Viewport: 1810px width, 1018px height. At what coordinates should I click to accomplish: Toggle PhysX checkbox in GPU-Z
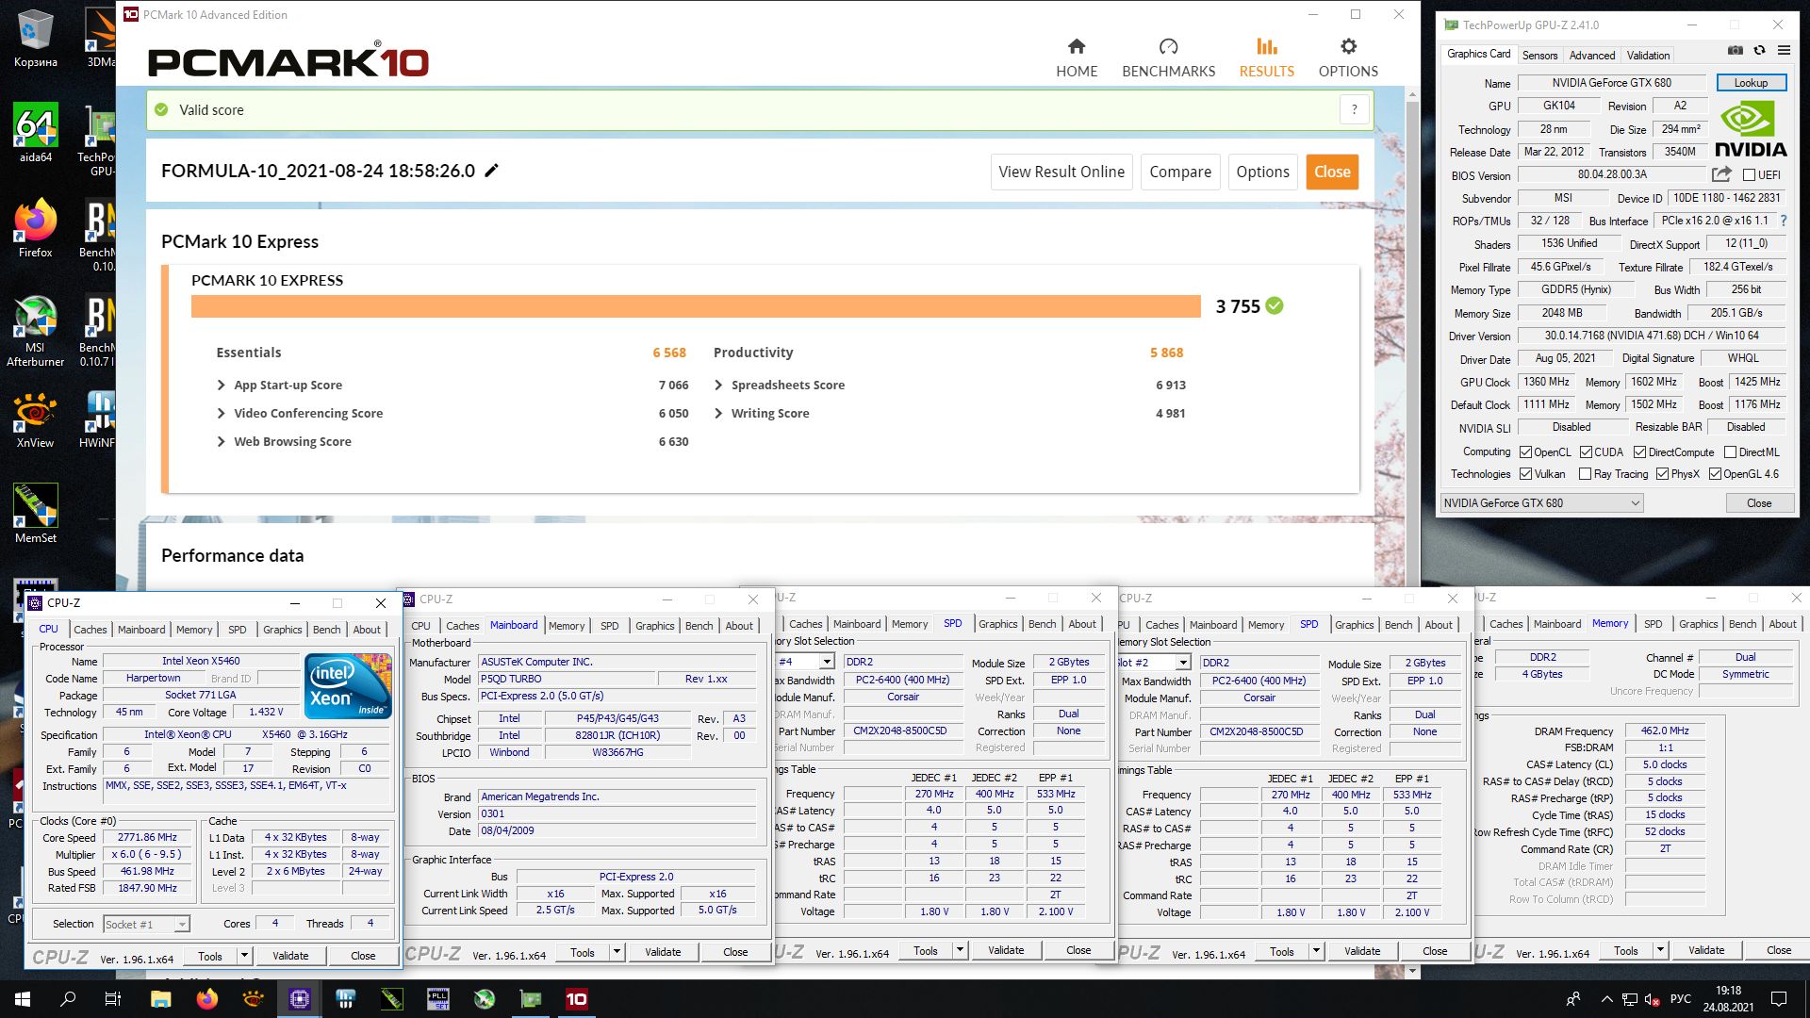coord(1662,474)
